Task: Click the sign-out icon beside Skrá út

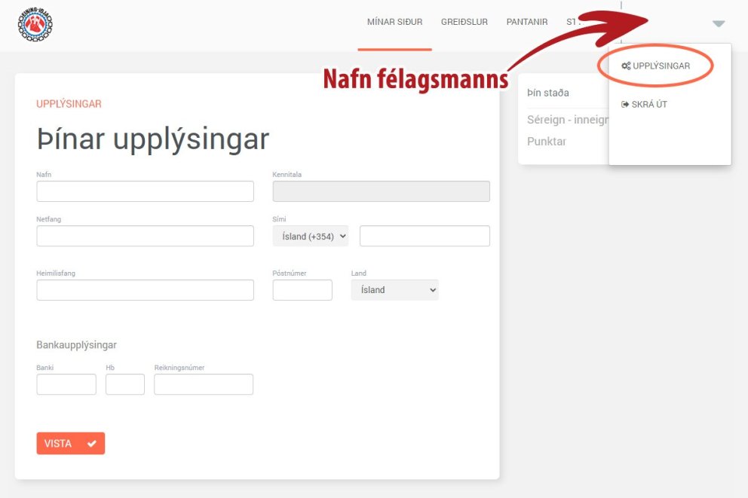Action: (x=625, y=105)
